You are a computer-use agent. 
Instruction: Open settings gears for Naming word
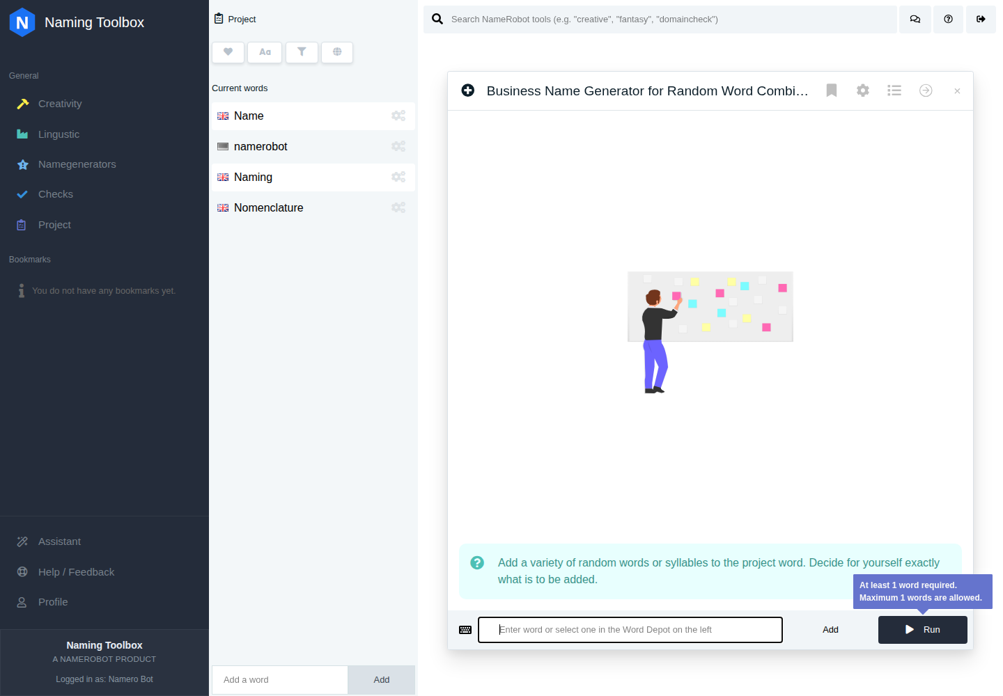pyautogui.click(x=398, y=177)
